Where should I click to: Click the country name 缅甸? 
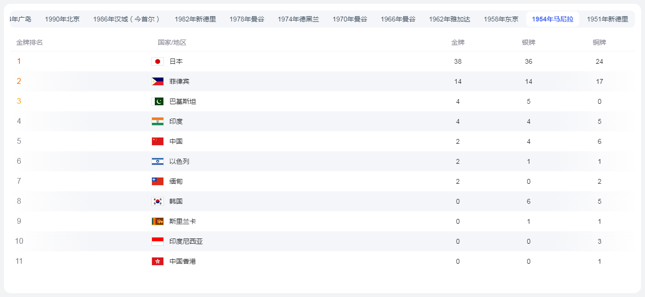pos(176,181)
